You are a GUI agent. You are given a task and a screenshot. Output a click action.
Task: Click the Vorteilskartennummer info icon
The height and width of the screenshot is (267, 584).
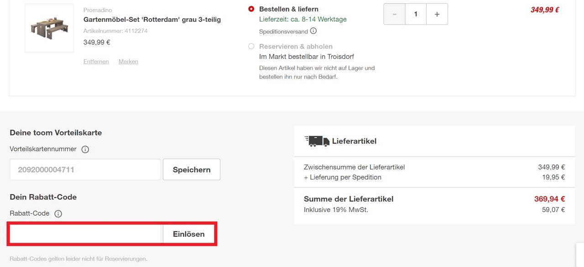click(x=85, y=149)
